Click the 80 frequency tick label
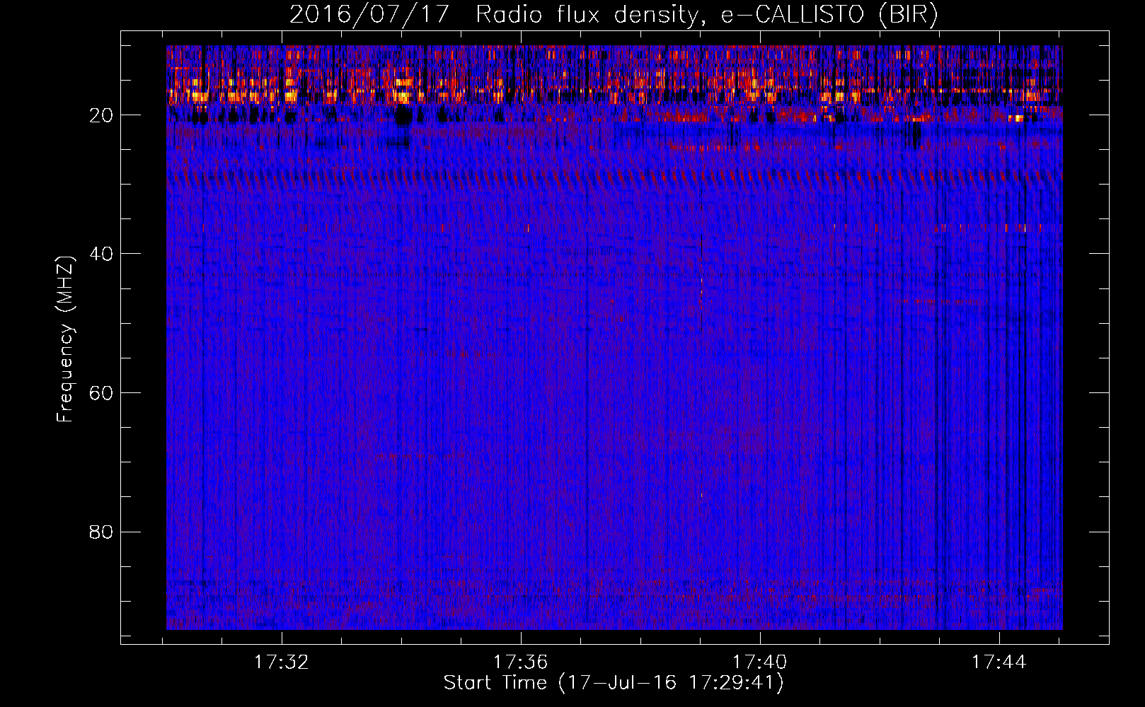Image resolution: width=1145 pixels, height=707 pixels. [x=101, y=532]
